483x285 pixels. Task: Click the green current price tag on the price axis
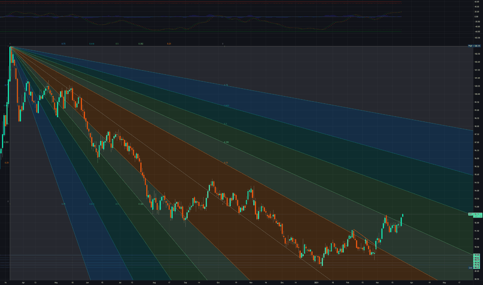click(475, 215)
